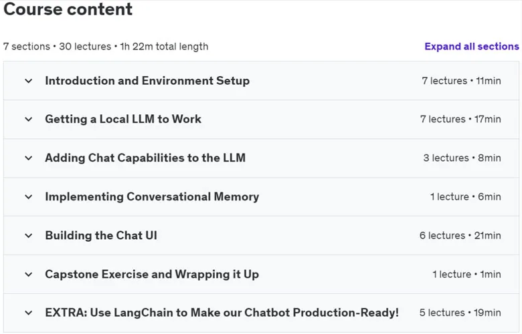
Task: Click 3 lectures 8min label
Action: pos(462,158)
